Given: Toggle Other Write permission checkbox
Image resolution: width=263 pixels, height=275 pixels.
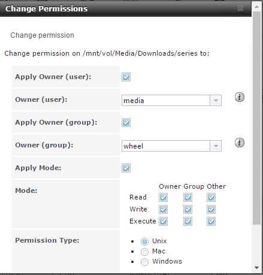Looking at the screenshot, I should tap(211, 210).
